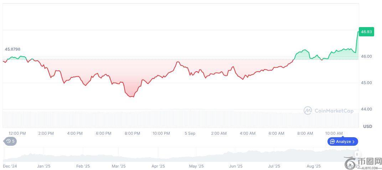Screen dimensions: 382x170
Task: Select the Mar '25 marker on mini timeline
Action: pyautogui.click(x=119, y=166)
